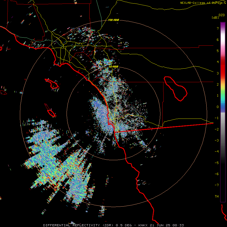Viewport: 227px width, 227px height.
Task: Click the -4 value on the color scale
Action: click(217, 152)
